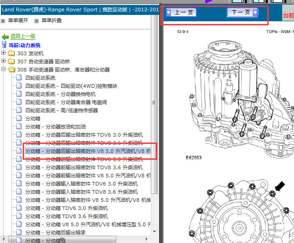Click the 303 发动机 folder icon
Image resolution: width=294 pixels, height=243 pixels.
[x=12, y=53]
